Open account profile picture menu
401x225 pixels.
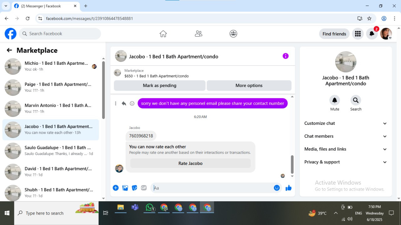pyautogui.click(x=386, y=33)
